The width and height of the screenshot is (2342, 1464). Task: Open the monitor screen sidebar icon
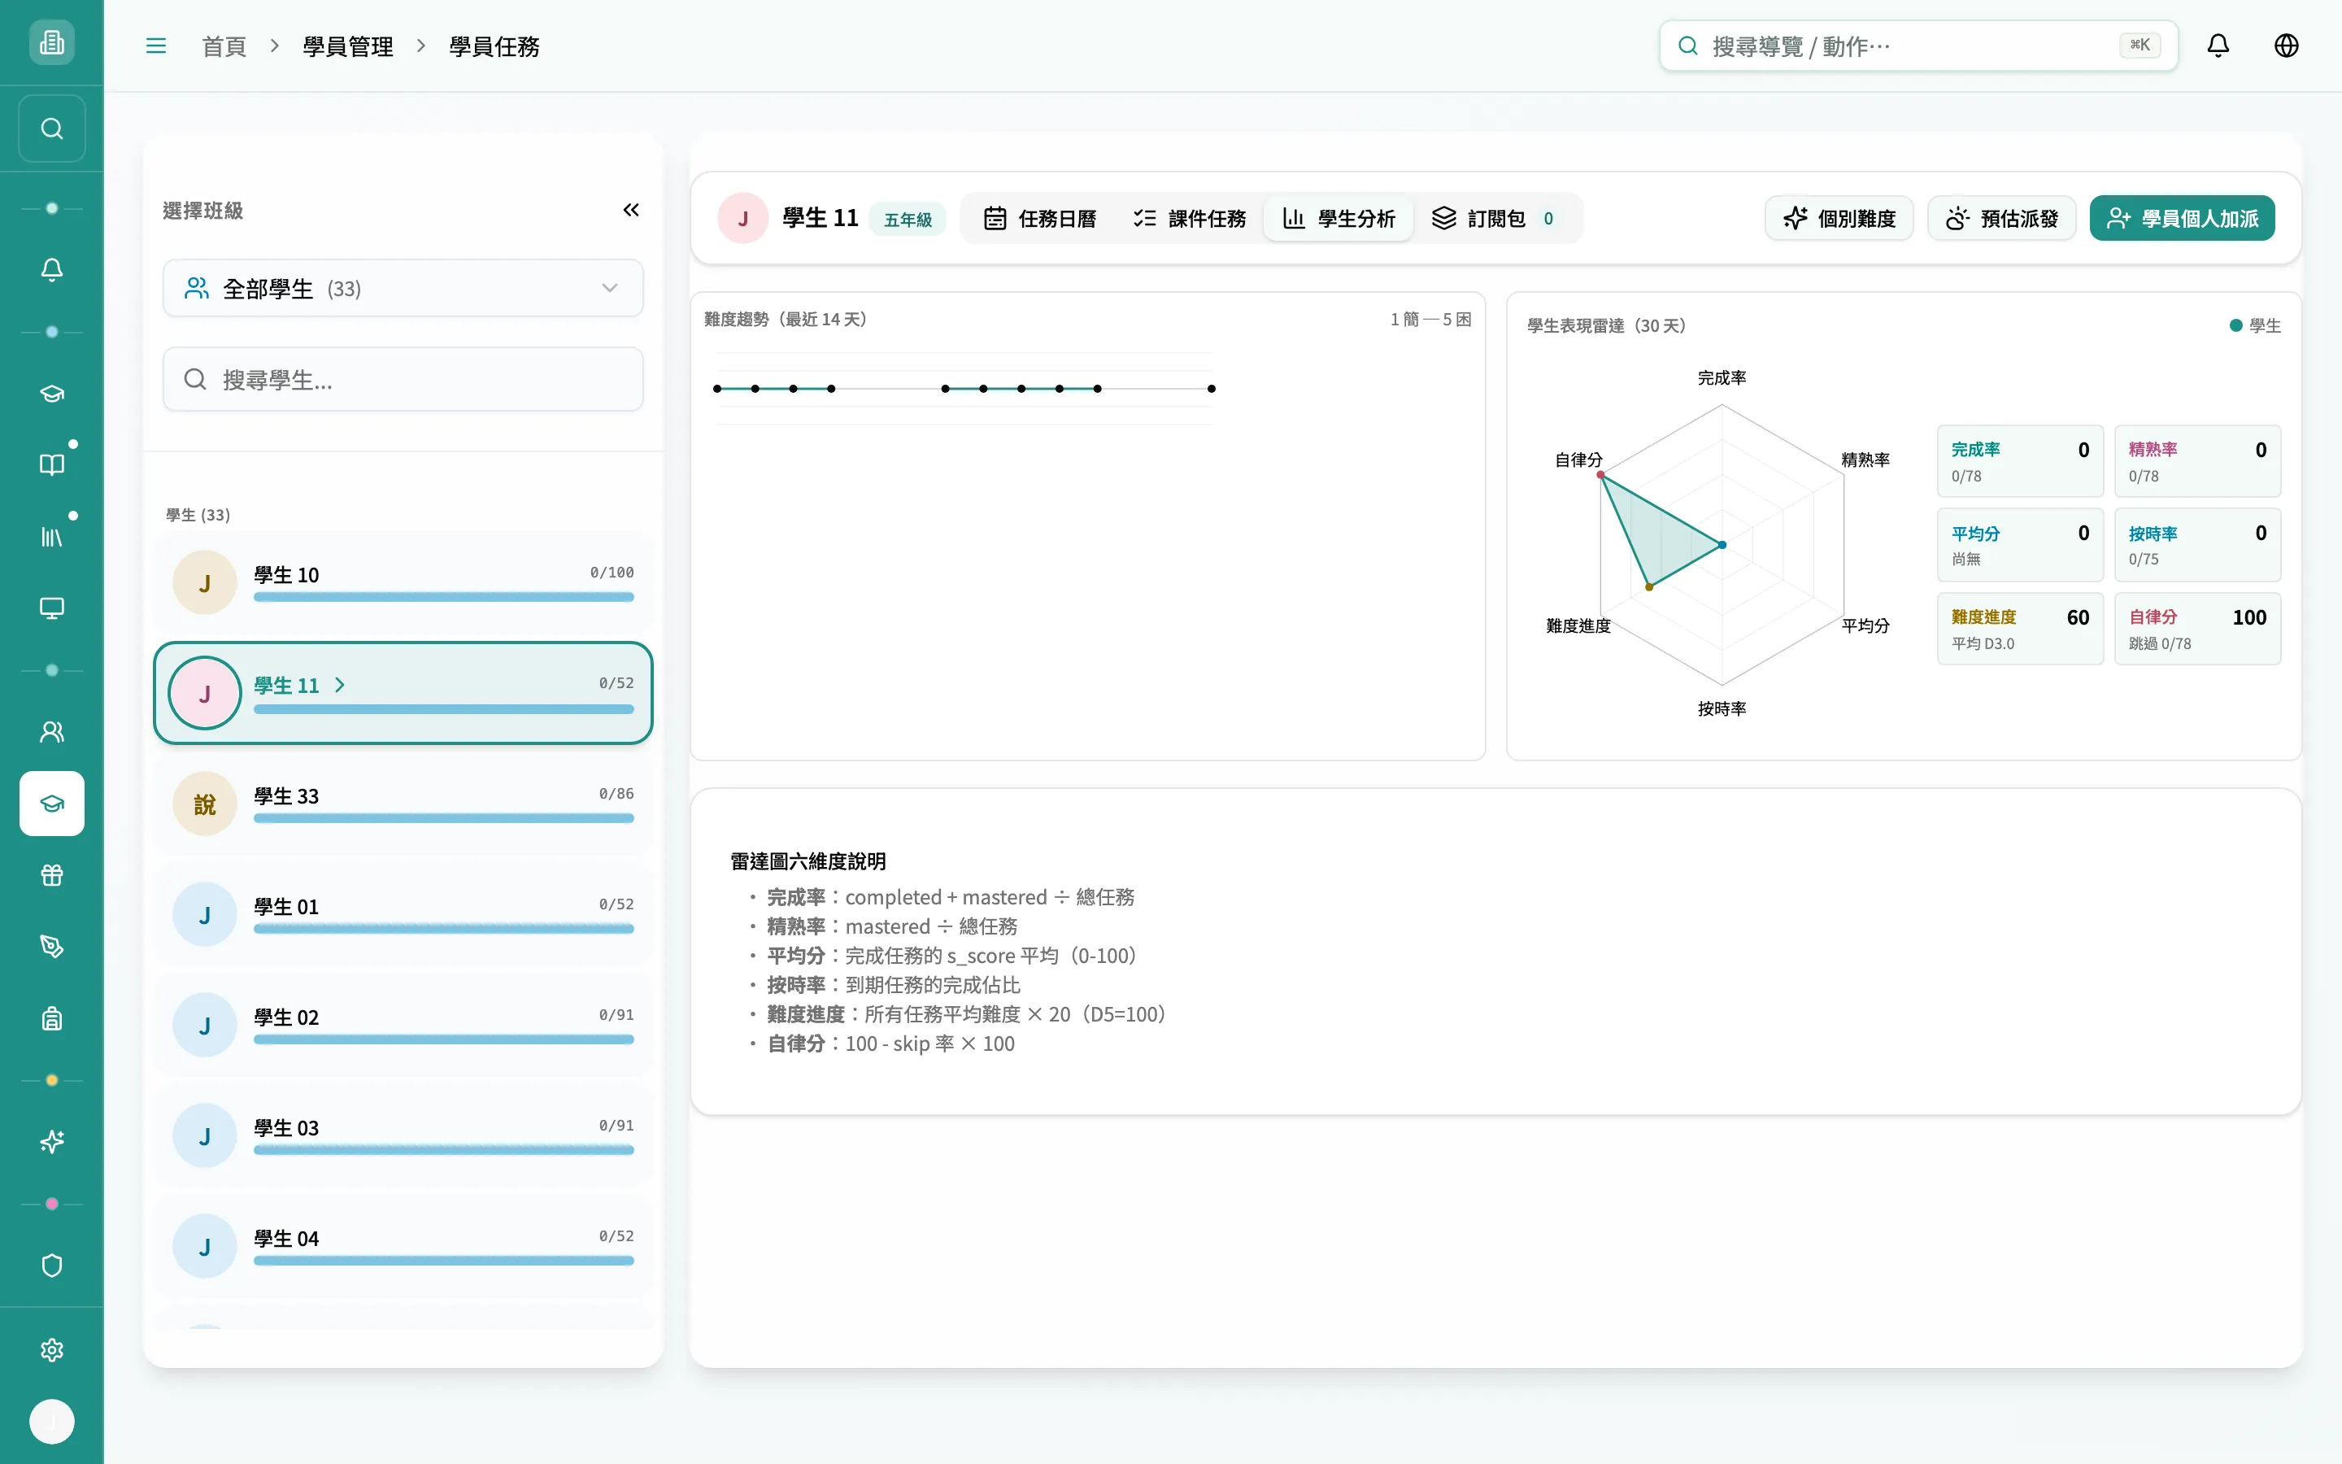click(x=51, y=608)
